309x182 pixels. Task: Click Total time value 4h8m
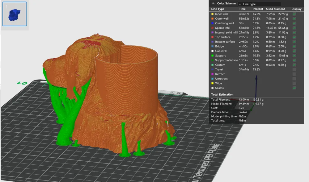pyautogui.click(x=242, y=120)
